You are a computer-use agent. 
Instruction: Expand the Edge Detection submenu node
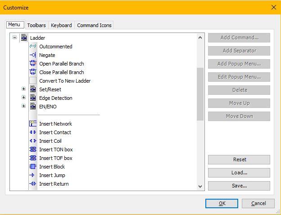tap(23, 98)
